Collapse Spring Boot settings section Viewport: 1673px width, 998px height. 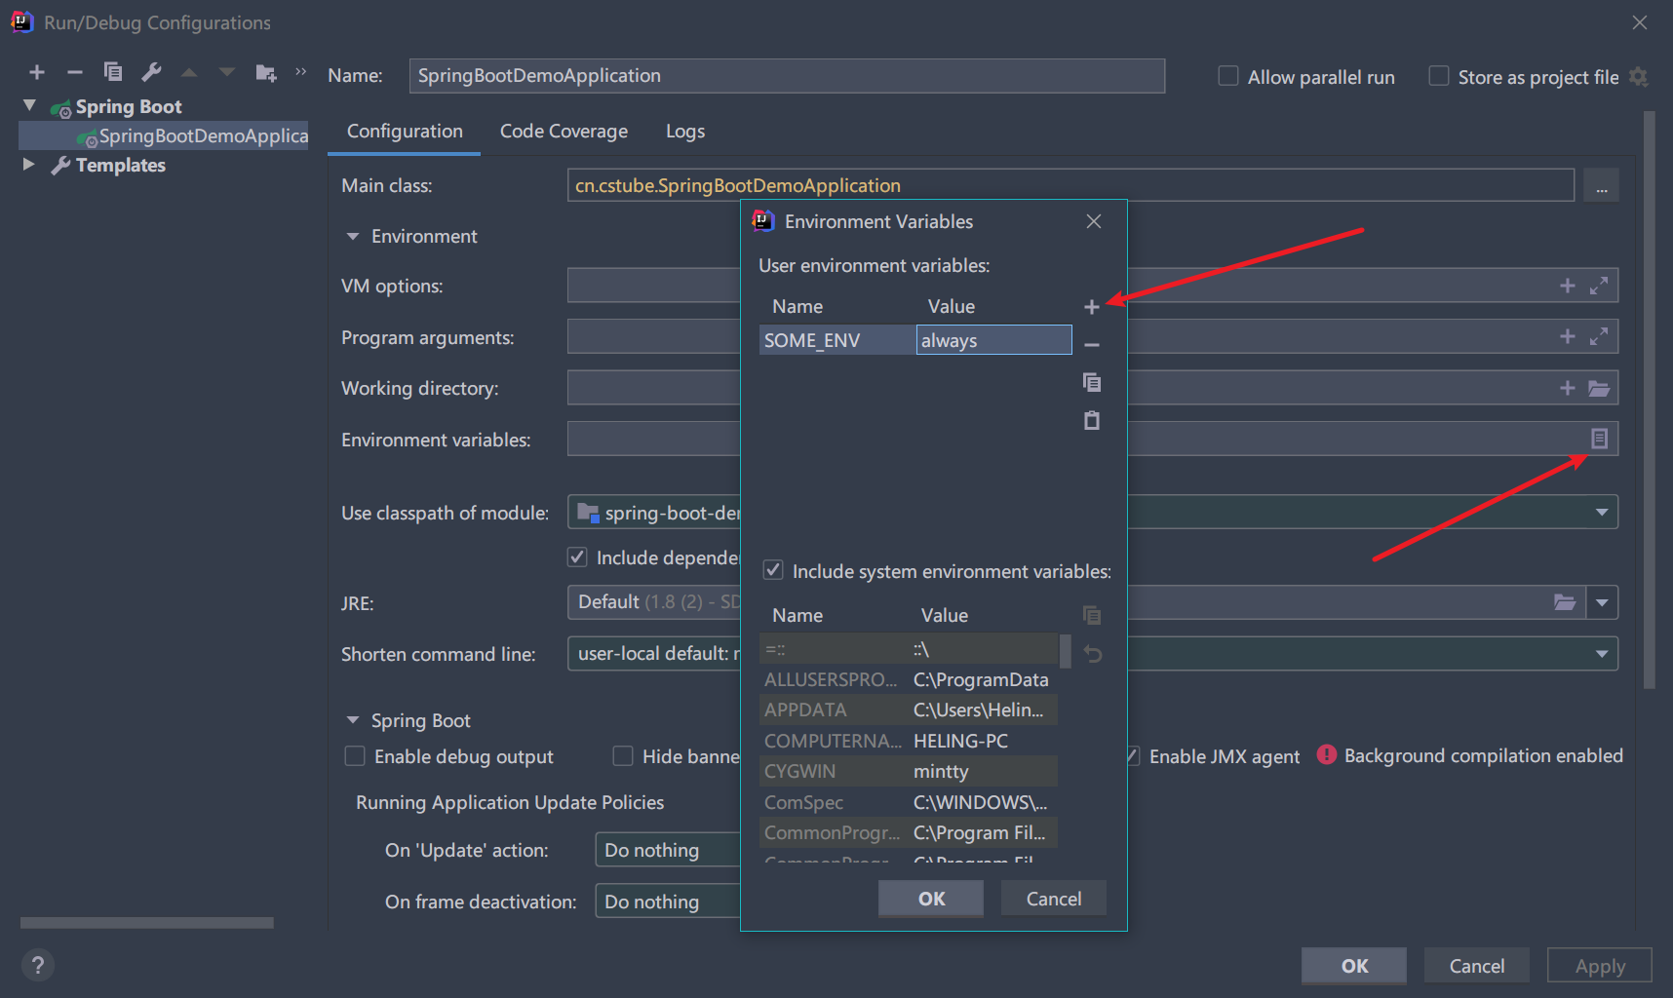click(353, 720)
